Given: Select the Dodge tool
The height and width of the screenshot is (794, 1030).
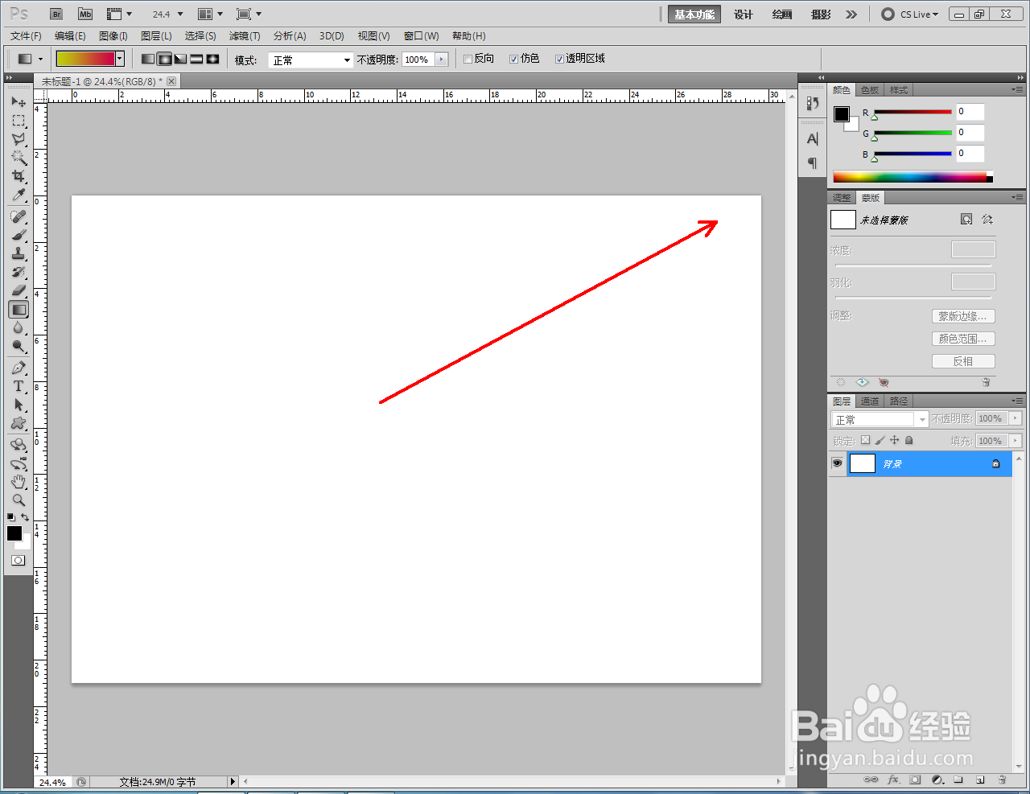Looking at the screenshot, I should coord(19,346).
